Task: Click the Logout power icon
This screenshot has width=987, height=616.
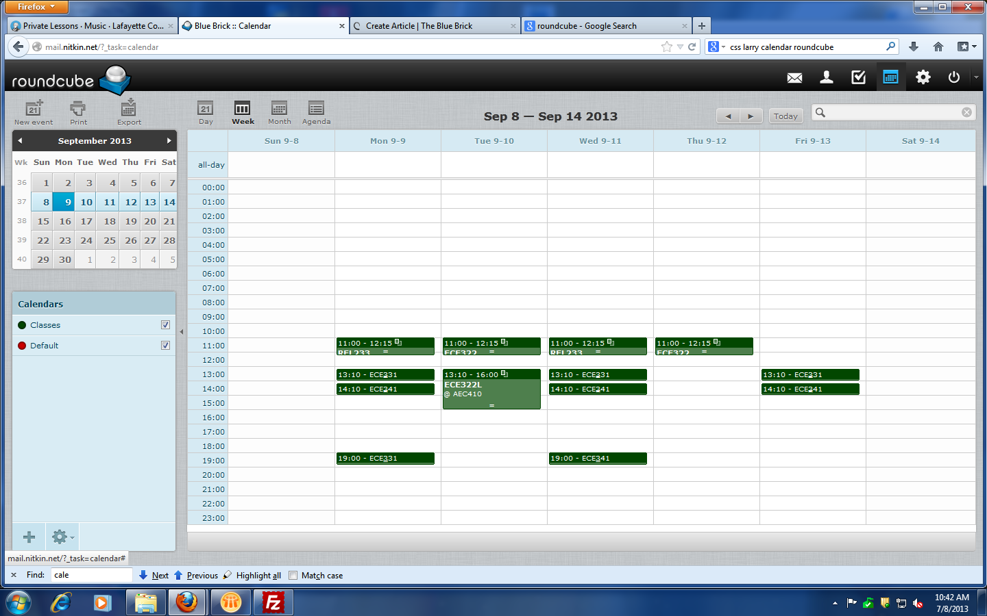Action: point(953,77)
